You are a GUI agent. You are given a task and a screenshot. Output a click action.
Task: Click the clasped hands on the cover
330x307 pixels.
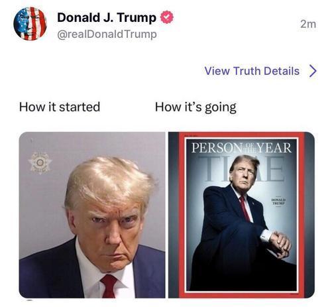point(280,244)
